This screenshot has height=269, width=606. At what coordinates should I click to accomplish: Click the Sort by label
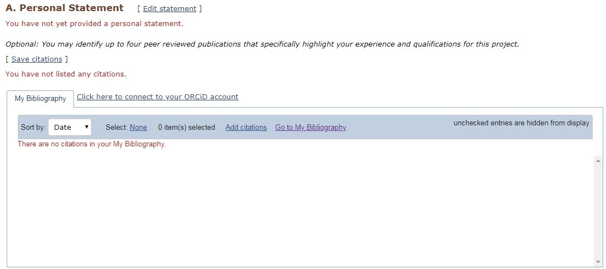click(33, 128)
